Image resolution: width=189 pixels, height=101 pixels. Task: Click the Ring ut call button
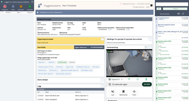[175, 9]
